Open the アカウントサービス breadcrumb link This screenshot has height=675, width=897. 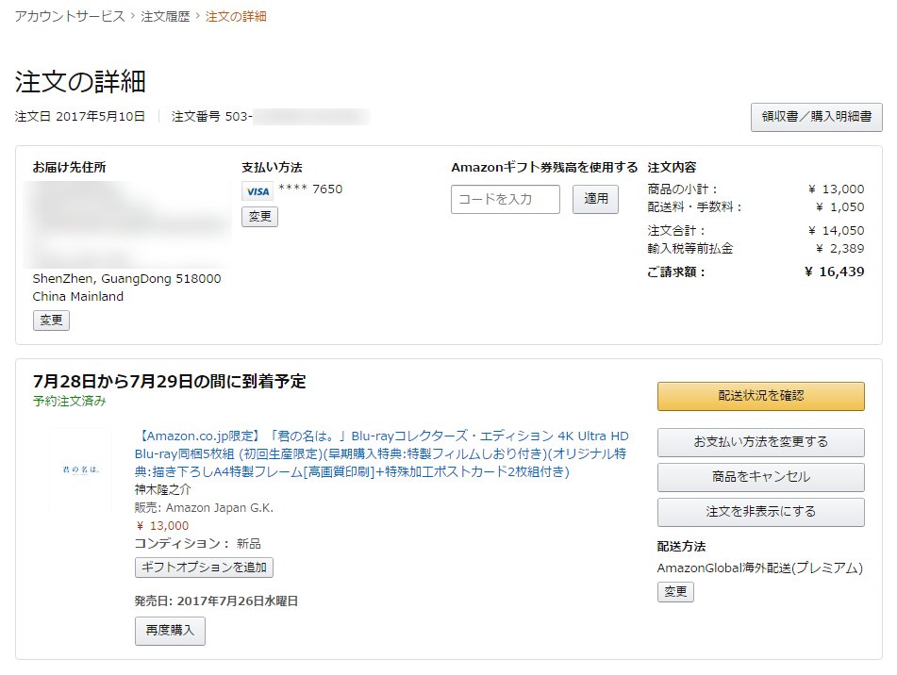pyautogui.click(x=69, y=16)
